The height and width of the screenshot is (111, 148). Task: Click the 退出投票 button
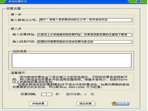[x=86, y=104]
